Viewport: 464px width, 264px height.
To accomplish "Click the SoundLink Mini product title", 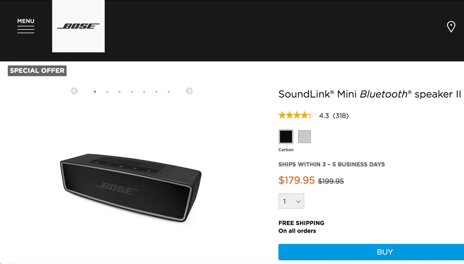I will click(370, 94).
